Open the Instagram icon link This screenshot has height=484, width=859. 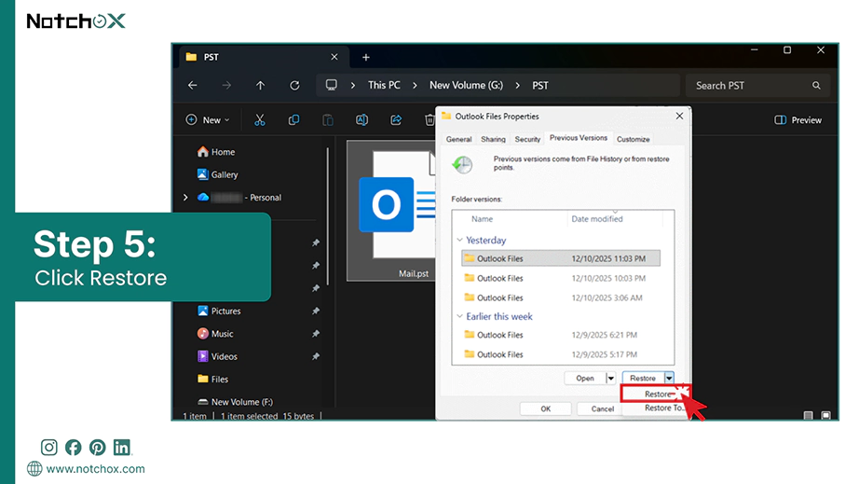coord(48,448)
